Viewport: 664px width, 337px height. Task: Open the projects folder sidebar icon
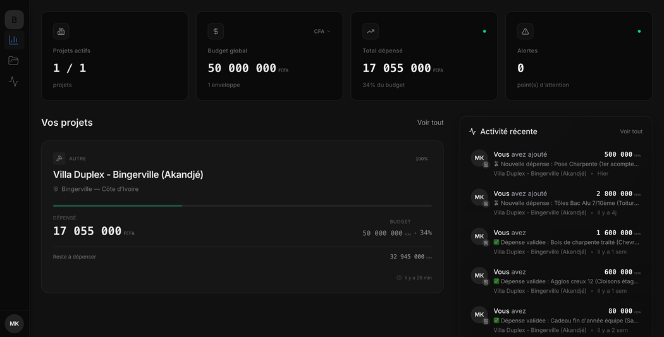point(13,61)
